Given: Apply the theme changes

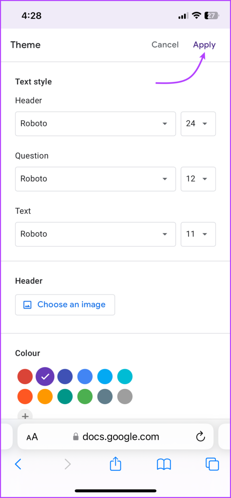Looking at the screenshot, I should click(x=204, y=45).
